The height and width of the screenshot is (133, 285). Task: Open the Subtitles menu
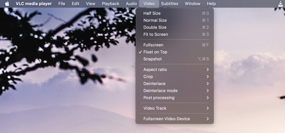pos(169,4)
